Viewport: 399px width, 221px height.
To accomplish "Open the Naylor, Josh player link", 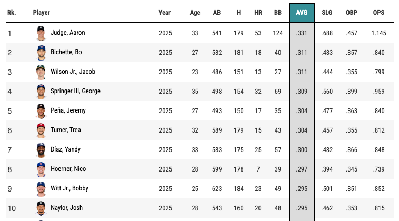I will pyautogui.click(x=67, y=208).
